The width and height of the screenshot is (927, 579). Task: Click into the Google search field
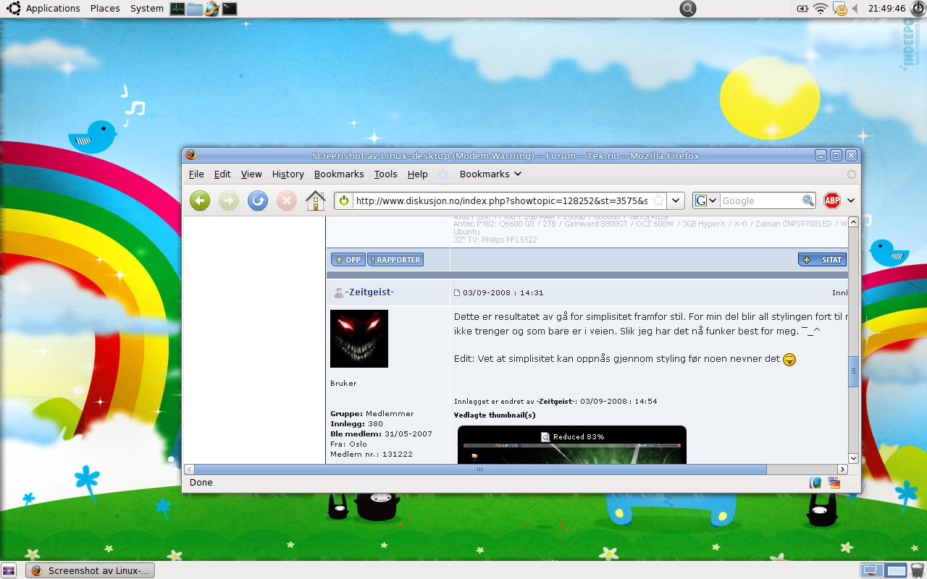pyautogui.click(x=760, y=200)
